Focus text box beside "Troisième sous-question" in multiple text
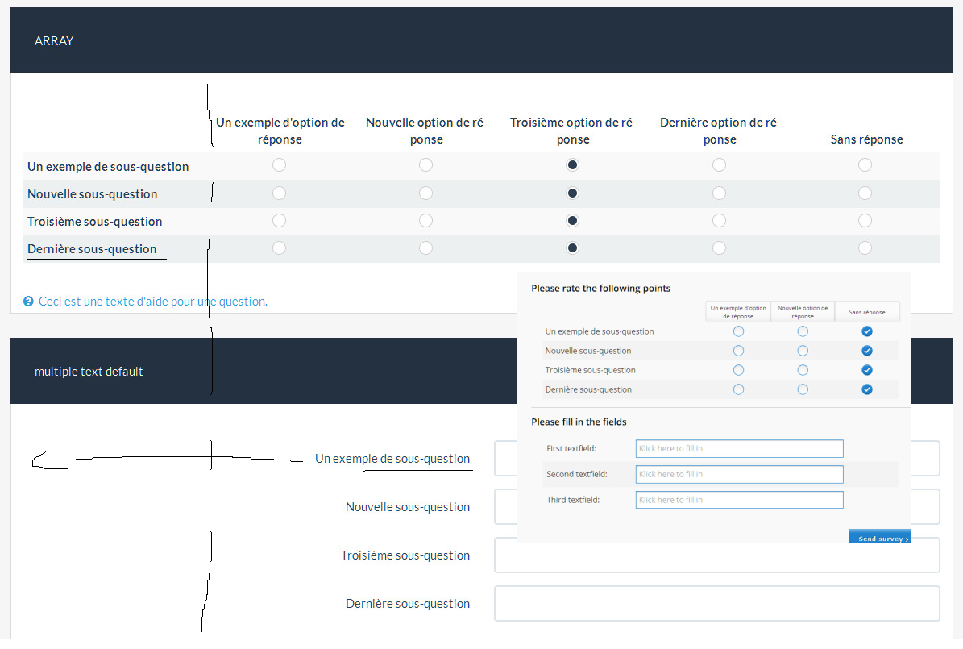 point(716,555)
